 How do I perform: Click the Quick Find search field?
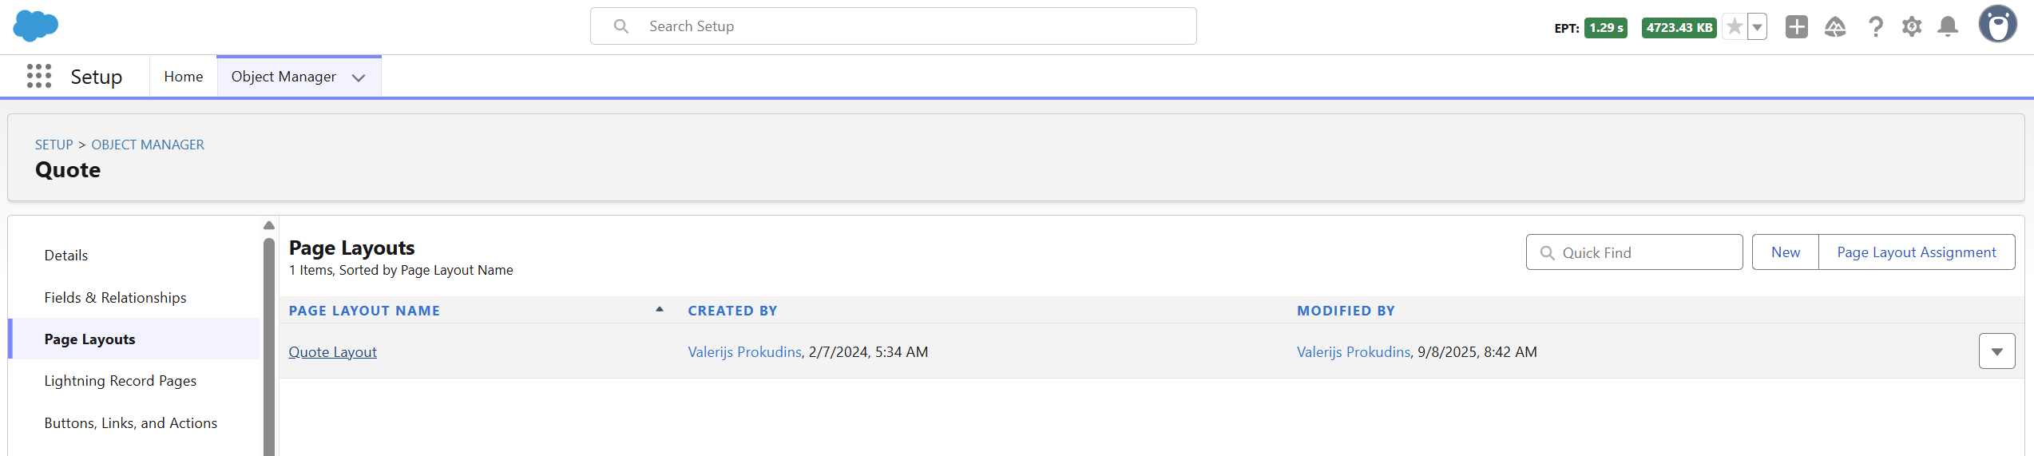[x=1634, y=252]
